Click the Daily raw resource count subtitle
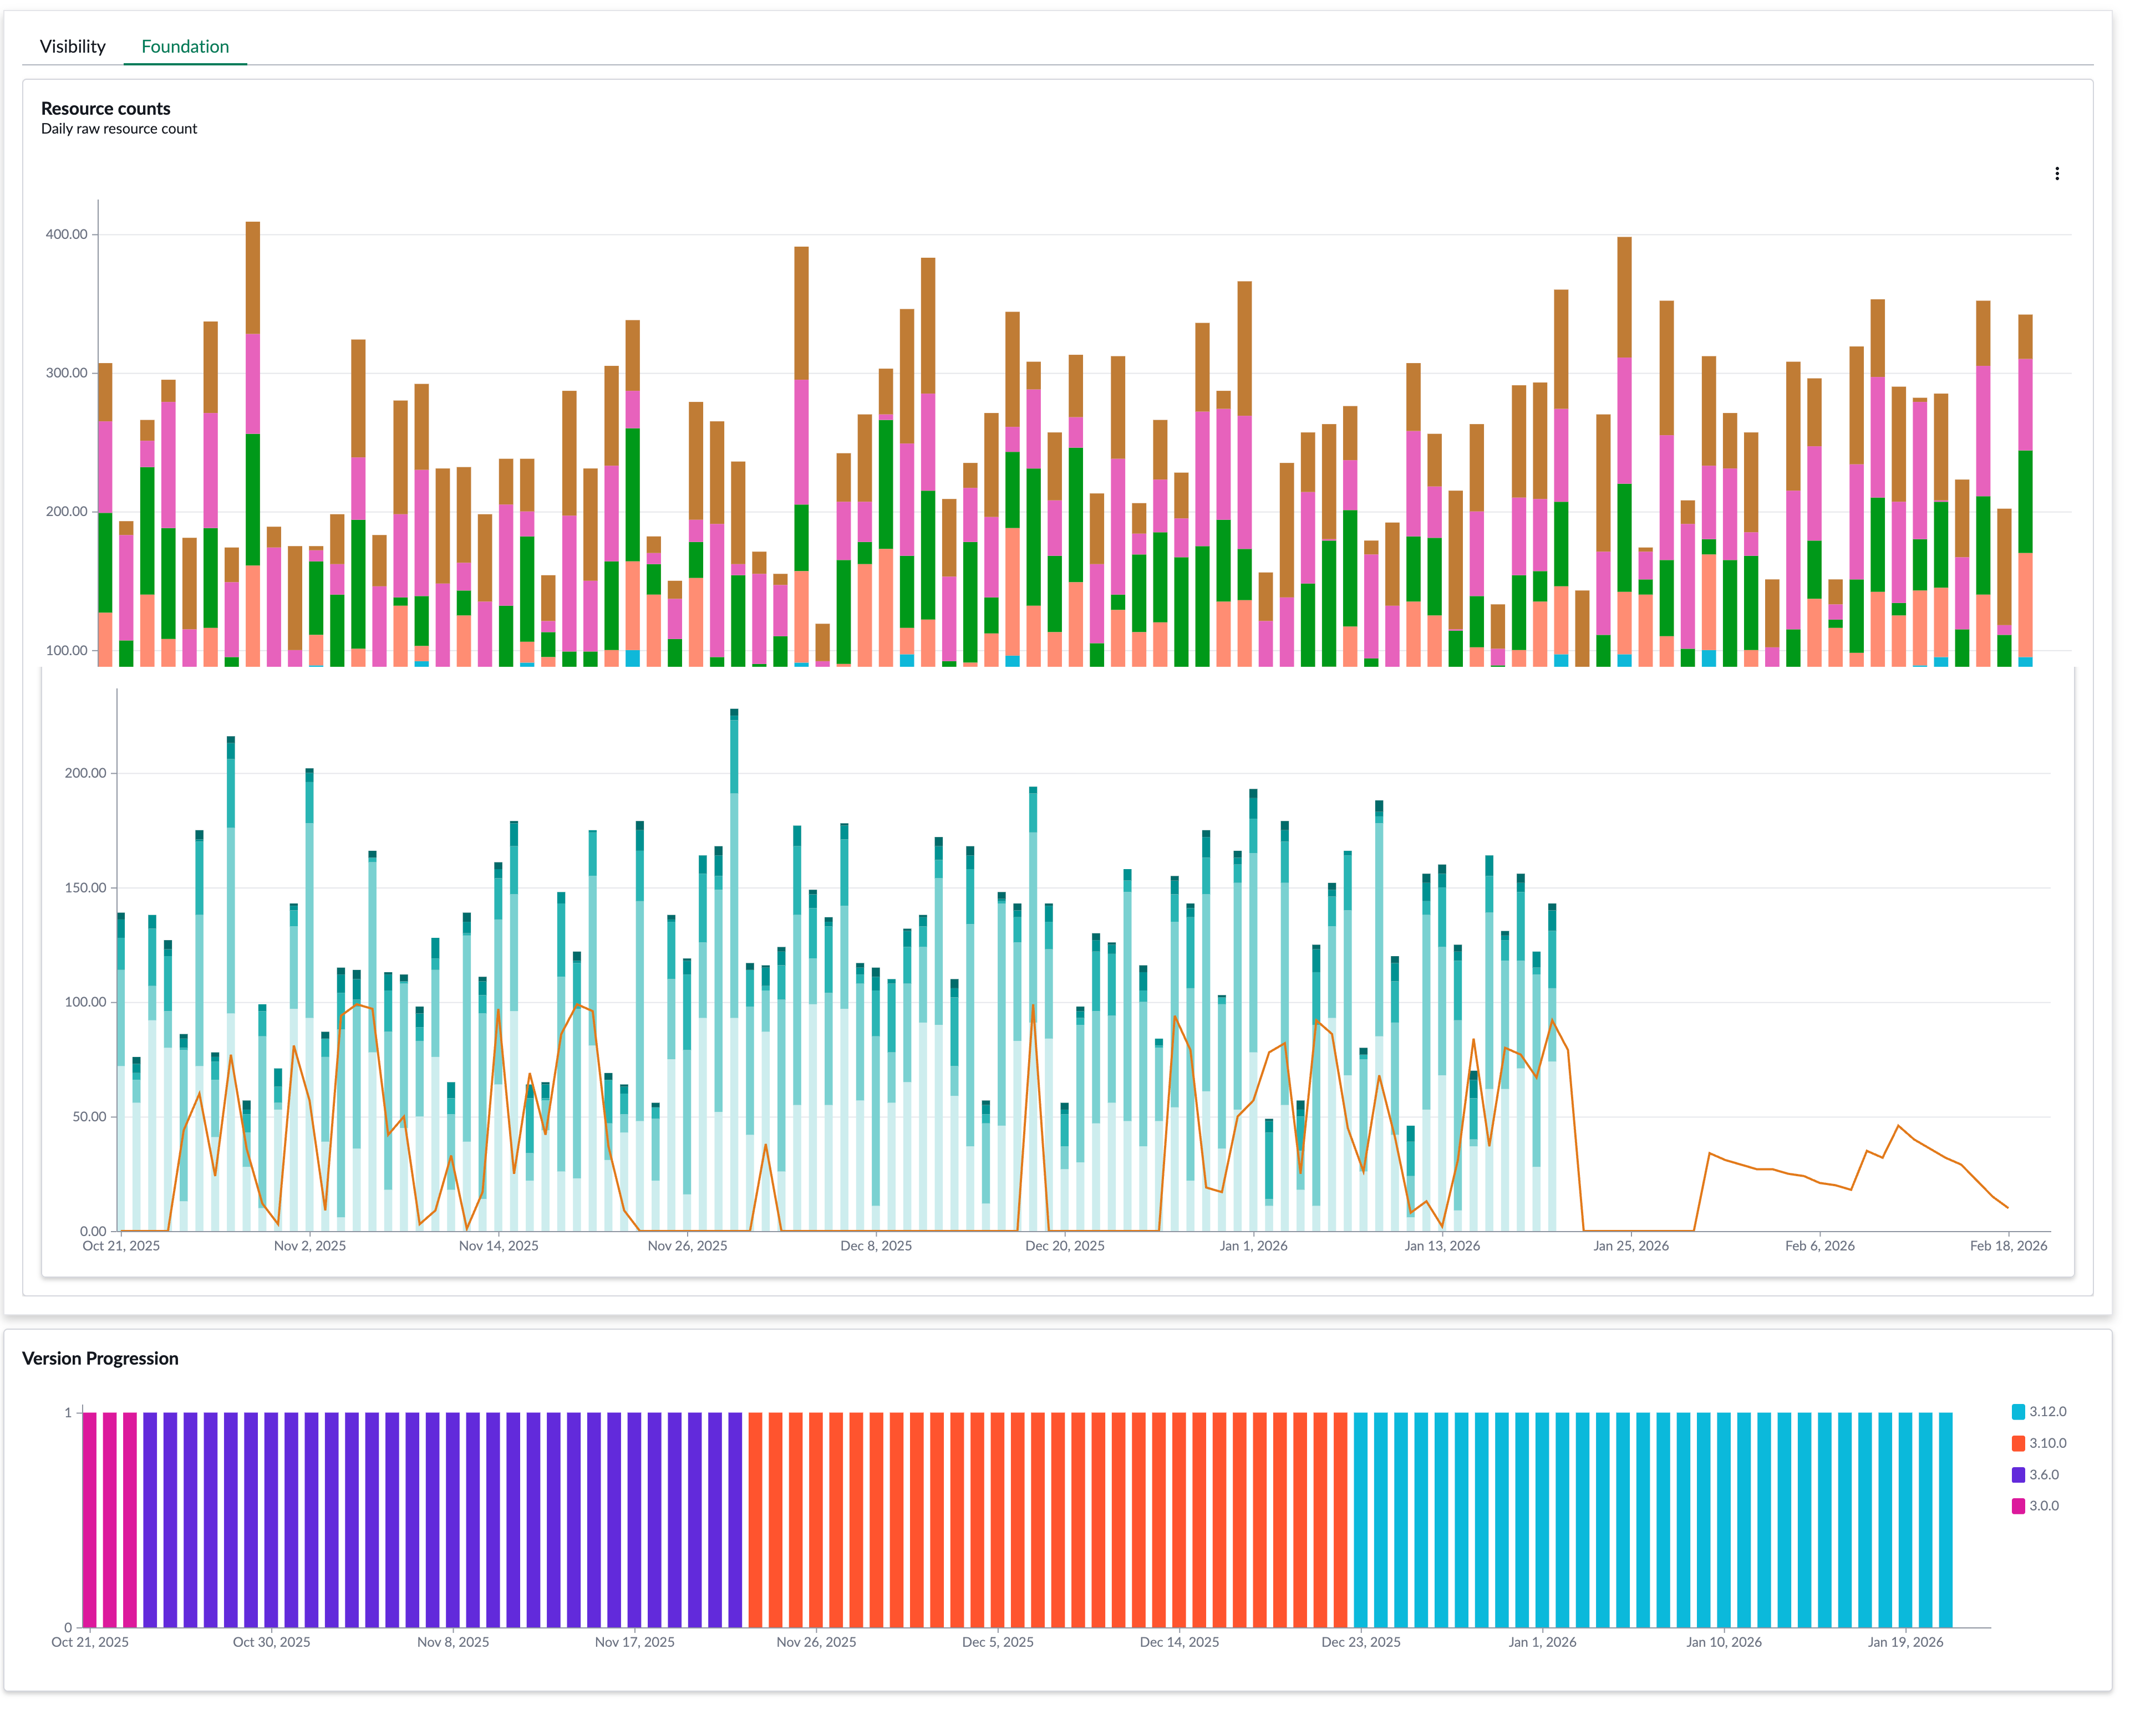The width and height of the screenshot is (2135, 1736). click(x=119, y=129)
